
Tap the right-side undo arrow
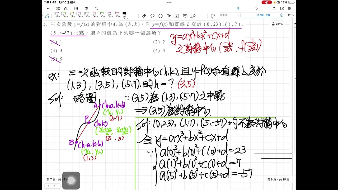point(256,8)
